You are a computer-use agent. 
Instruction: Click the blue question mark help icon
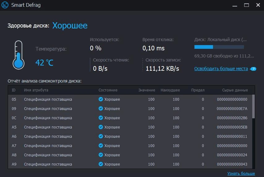[x=253, y=69]
